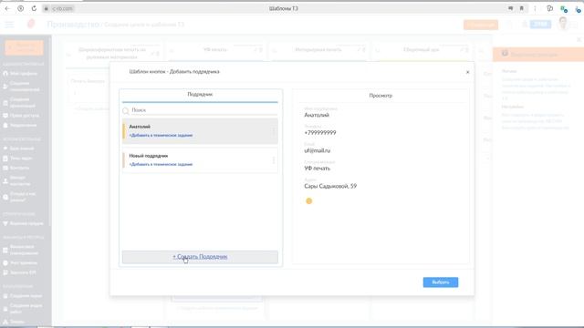The image size is (584, 328).
Task: Click the orange button in the top header
Action: coord(481,25)
